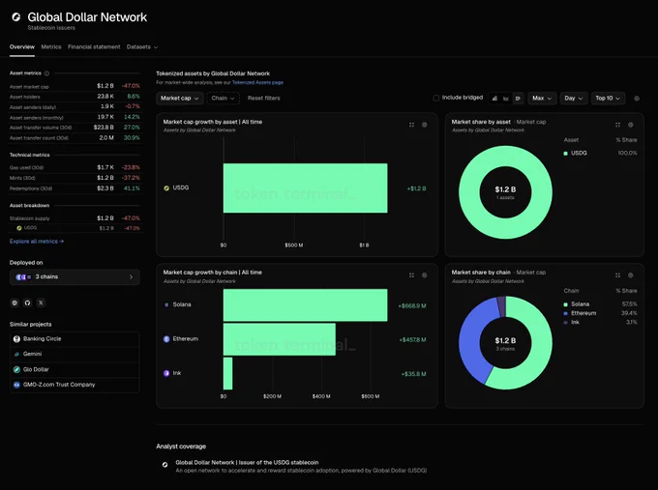Toggle Ethereum legend in Market share by chain
The width and height of the screenshot is (658, 490).
(580, 313)
